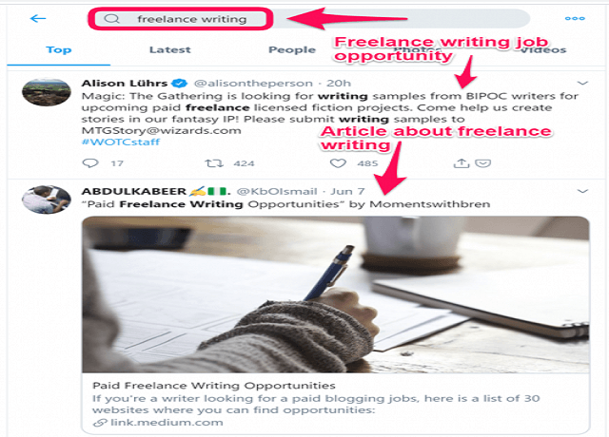Viewport: 609px width, 437px height.
Task: Go back using the left arrow
Action: pos(38,18)
